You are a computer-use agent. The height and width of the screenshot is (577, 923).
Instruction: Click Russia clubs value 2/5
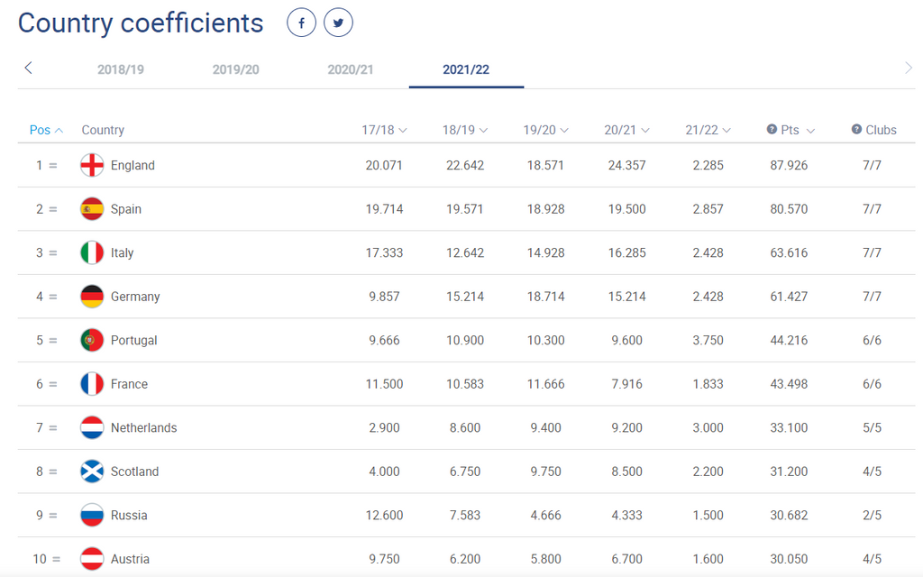(x=872, y=515)
